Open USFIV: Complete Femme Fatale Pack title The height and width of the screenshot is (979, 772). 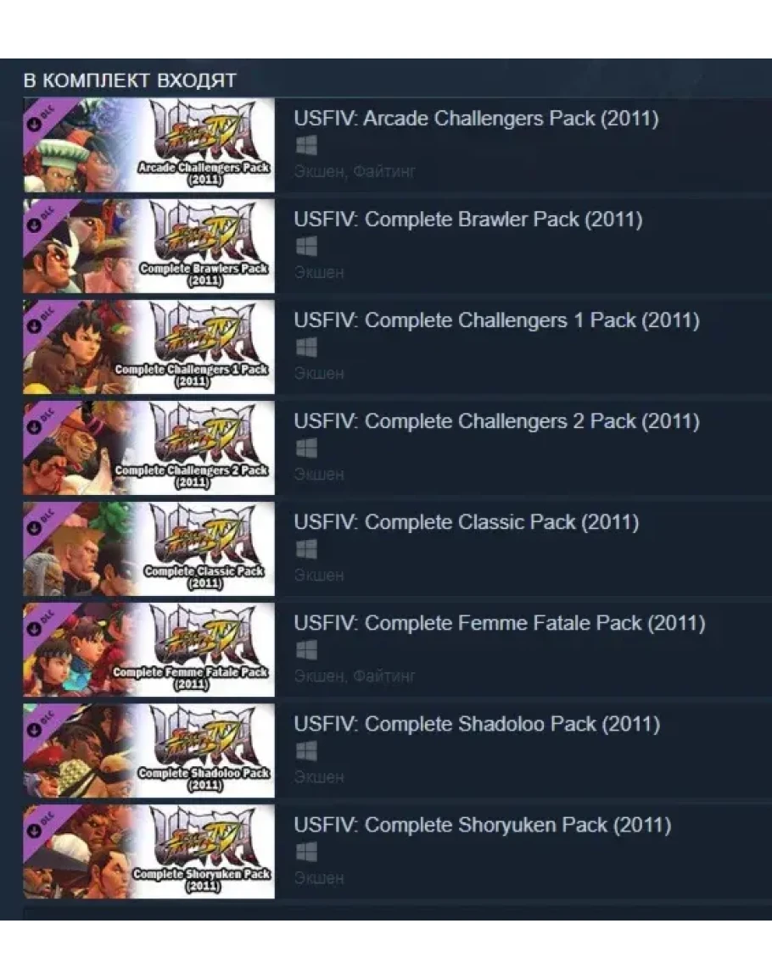(x=500, y=623)
